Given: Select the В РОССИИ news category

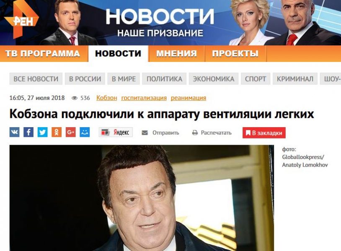Looking at the screenshot, I should pyautogui.click(x=85, y=79).
